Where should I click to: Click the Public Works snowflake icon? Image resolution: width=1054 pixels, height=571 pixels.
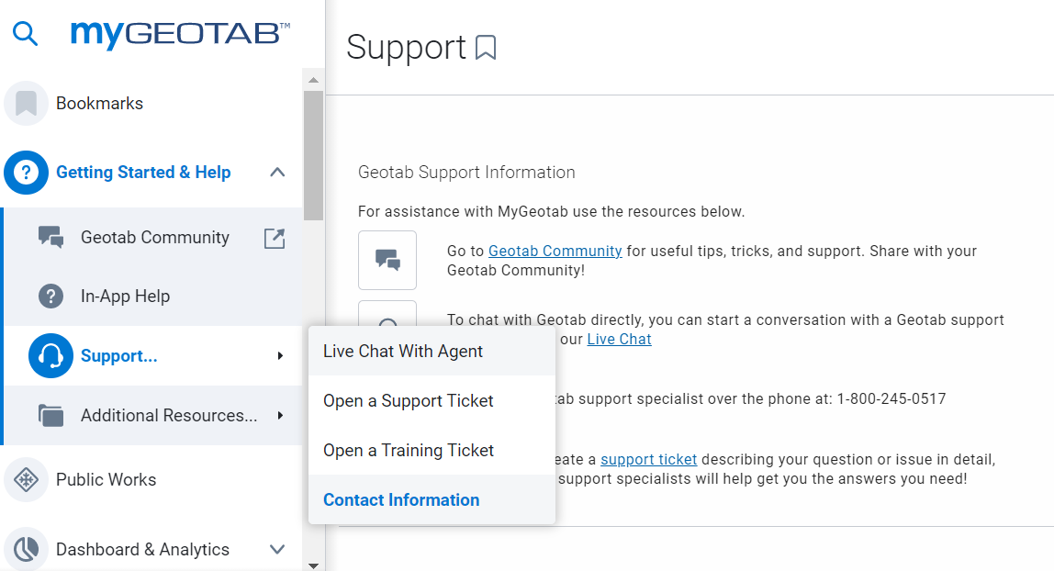(26, 480)
